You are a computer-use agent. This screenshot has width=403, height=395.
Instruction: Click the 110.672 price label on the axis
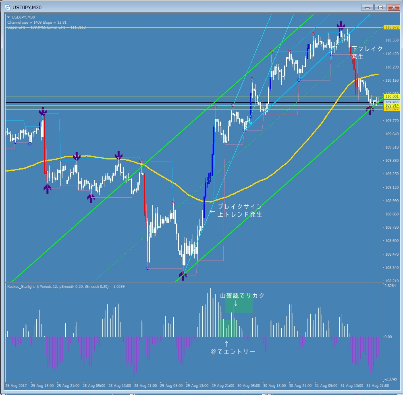391,27
